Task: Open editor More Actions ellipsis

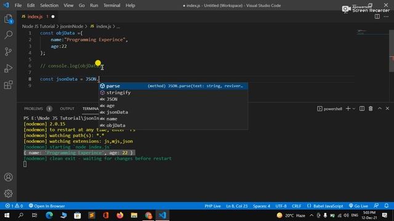Action: coord(386,17)
